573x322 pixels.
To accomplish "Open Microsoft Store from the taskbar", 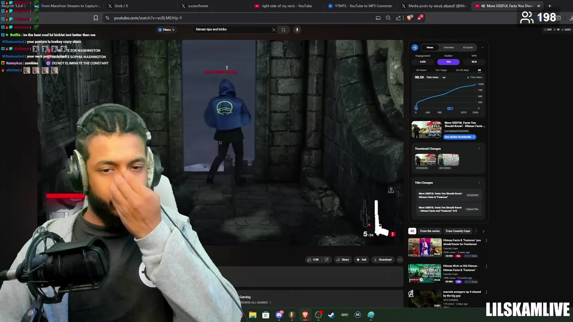I will (266, 315).
